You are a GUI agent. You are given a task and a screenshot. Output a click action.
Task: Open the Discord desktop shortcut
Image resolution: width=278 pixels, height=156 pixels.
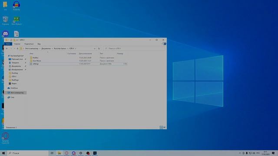coord(5,34)
